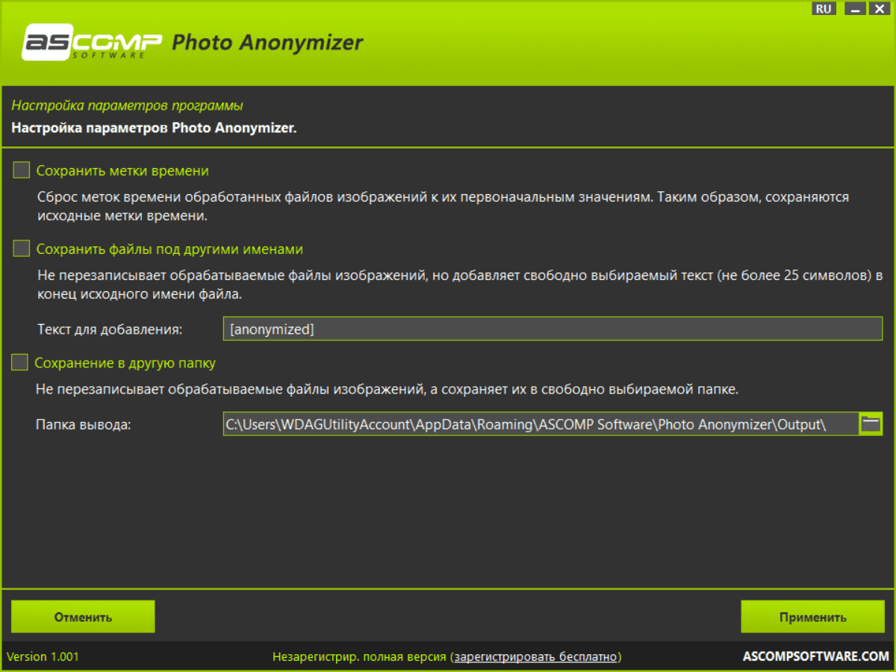The image size is (896, 672).
Task: Click the "Применить" button
Action: [x=812, y=617]
